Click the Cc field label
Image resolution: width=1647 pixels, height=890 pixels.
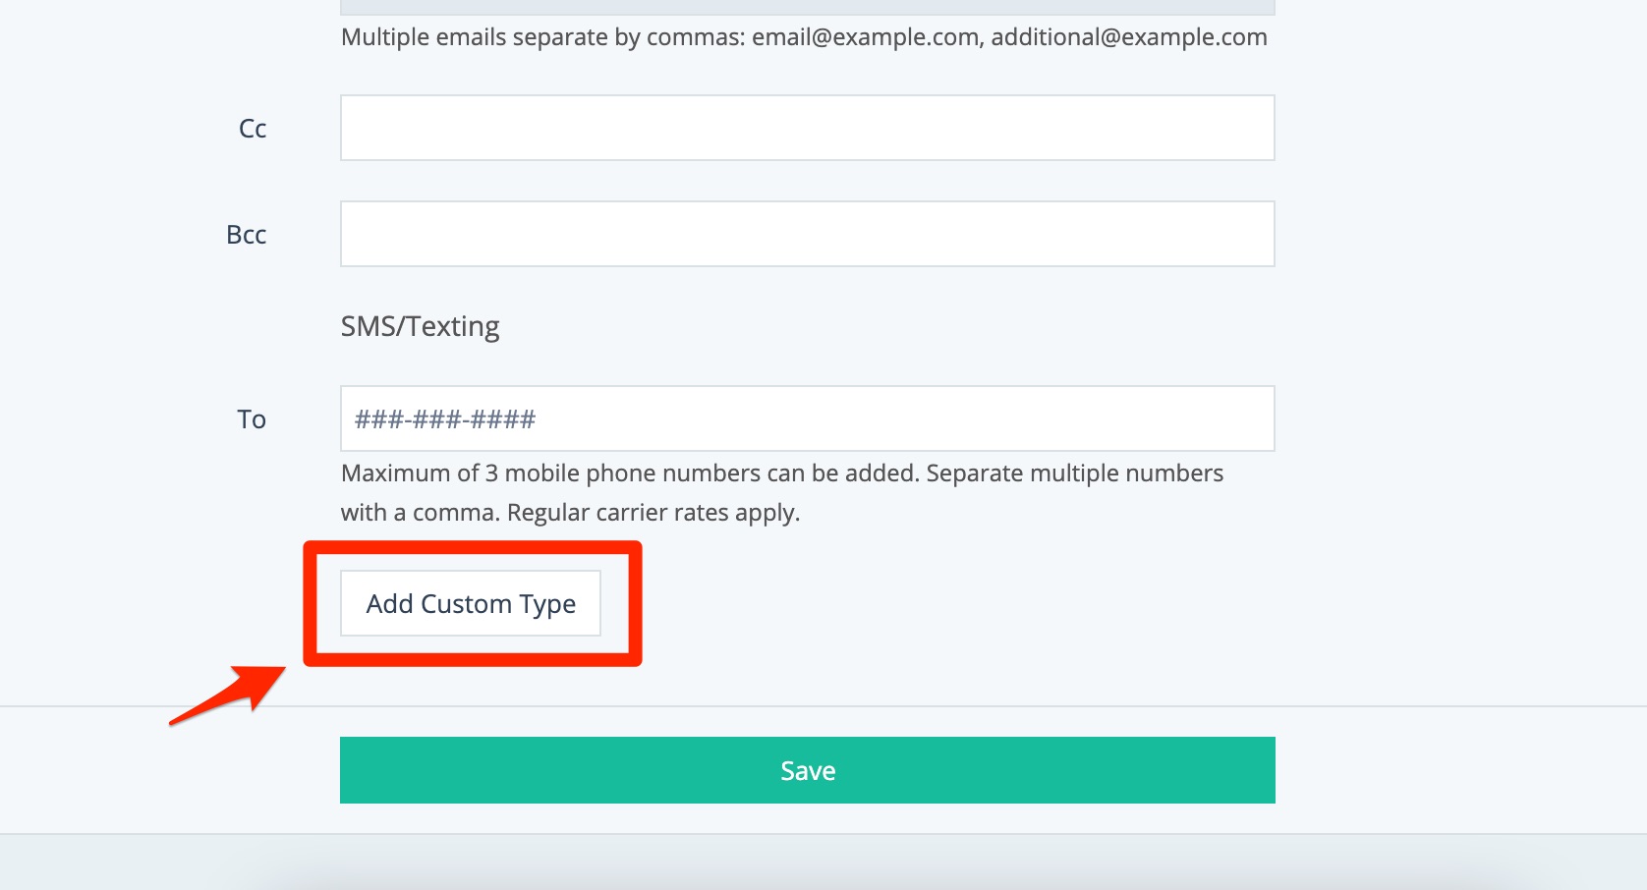coord(253,129)
